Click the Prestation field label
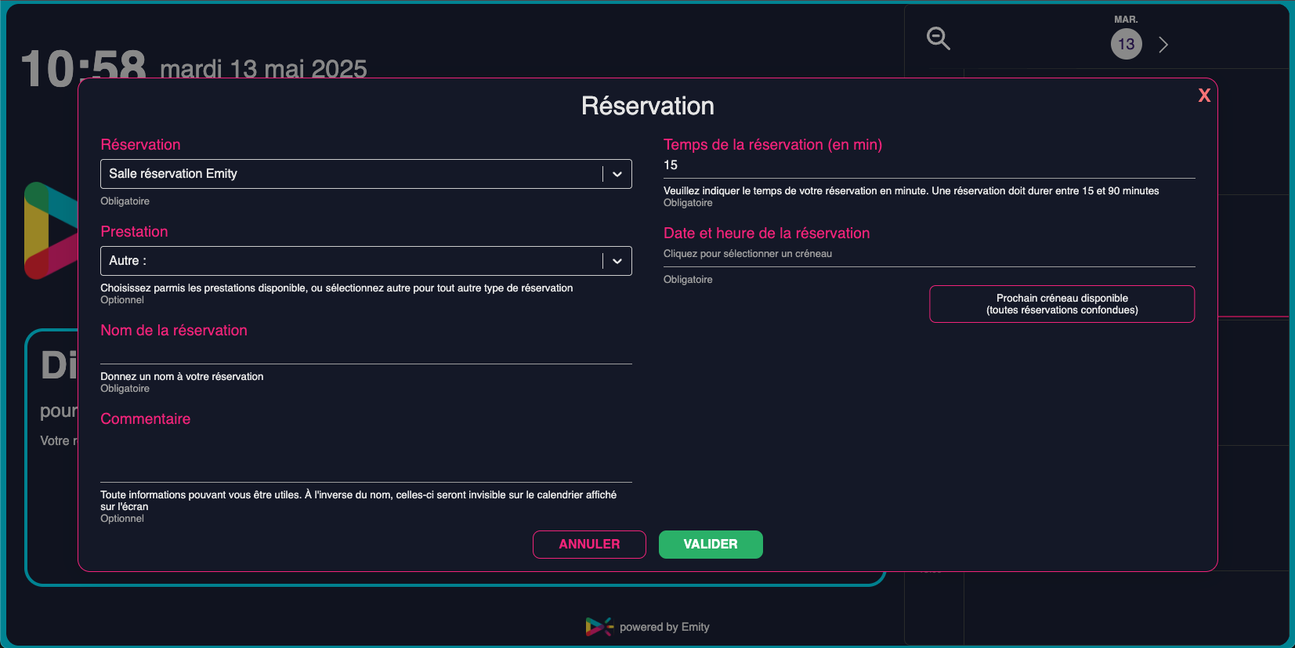This screenshot has width=1295, height=648. click(x=134, y=232)
